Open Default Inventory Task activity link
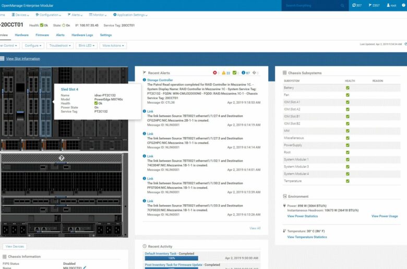407x269 pixels. pos(160,254)
